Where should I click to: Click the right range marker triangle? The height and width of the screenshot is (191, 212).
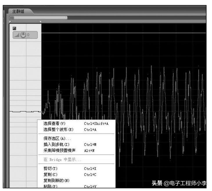coord(41,22)
